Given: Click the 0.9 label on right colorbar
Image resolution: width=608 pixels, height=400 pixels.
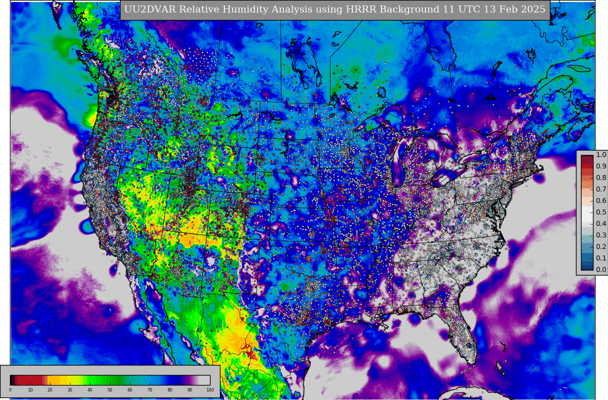Looking at the screenshot, I should click(601, 166).
